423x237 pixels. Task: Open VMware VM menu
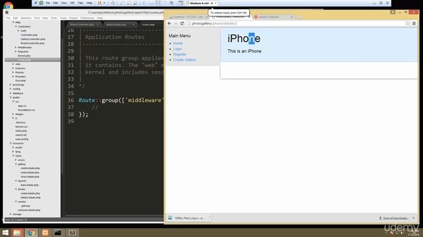[x=72, y=3]
